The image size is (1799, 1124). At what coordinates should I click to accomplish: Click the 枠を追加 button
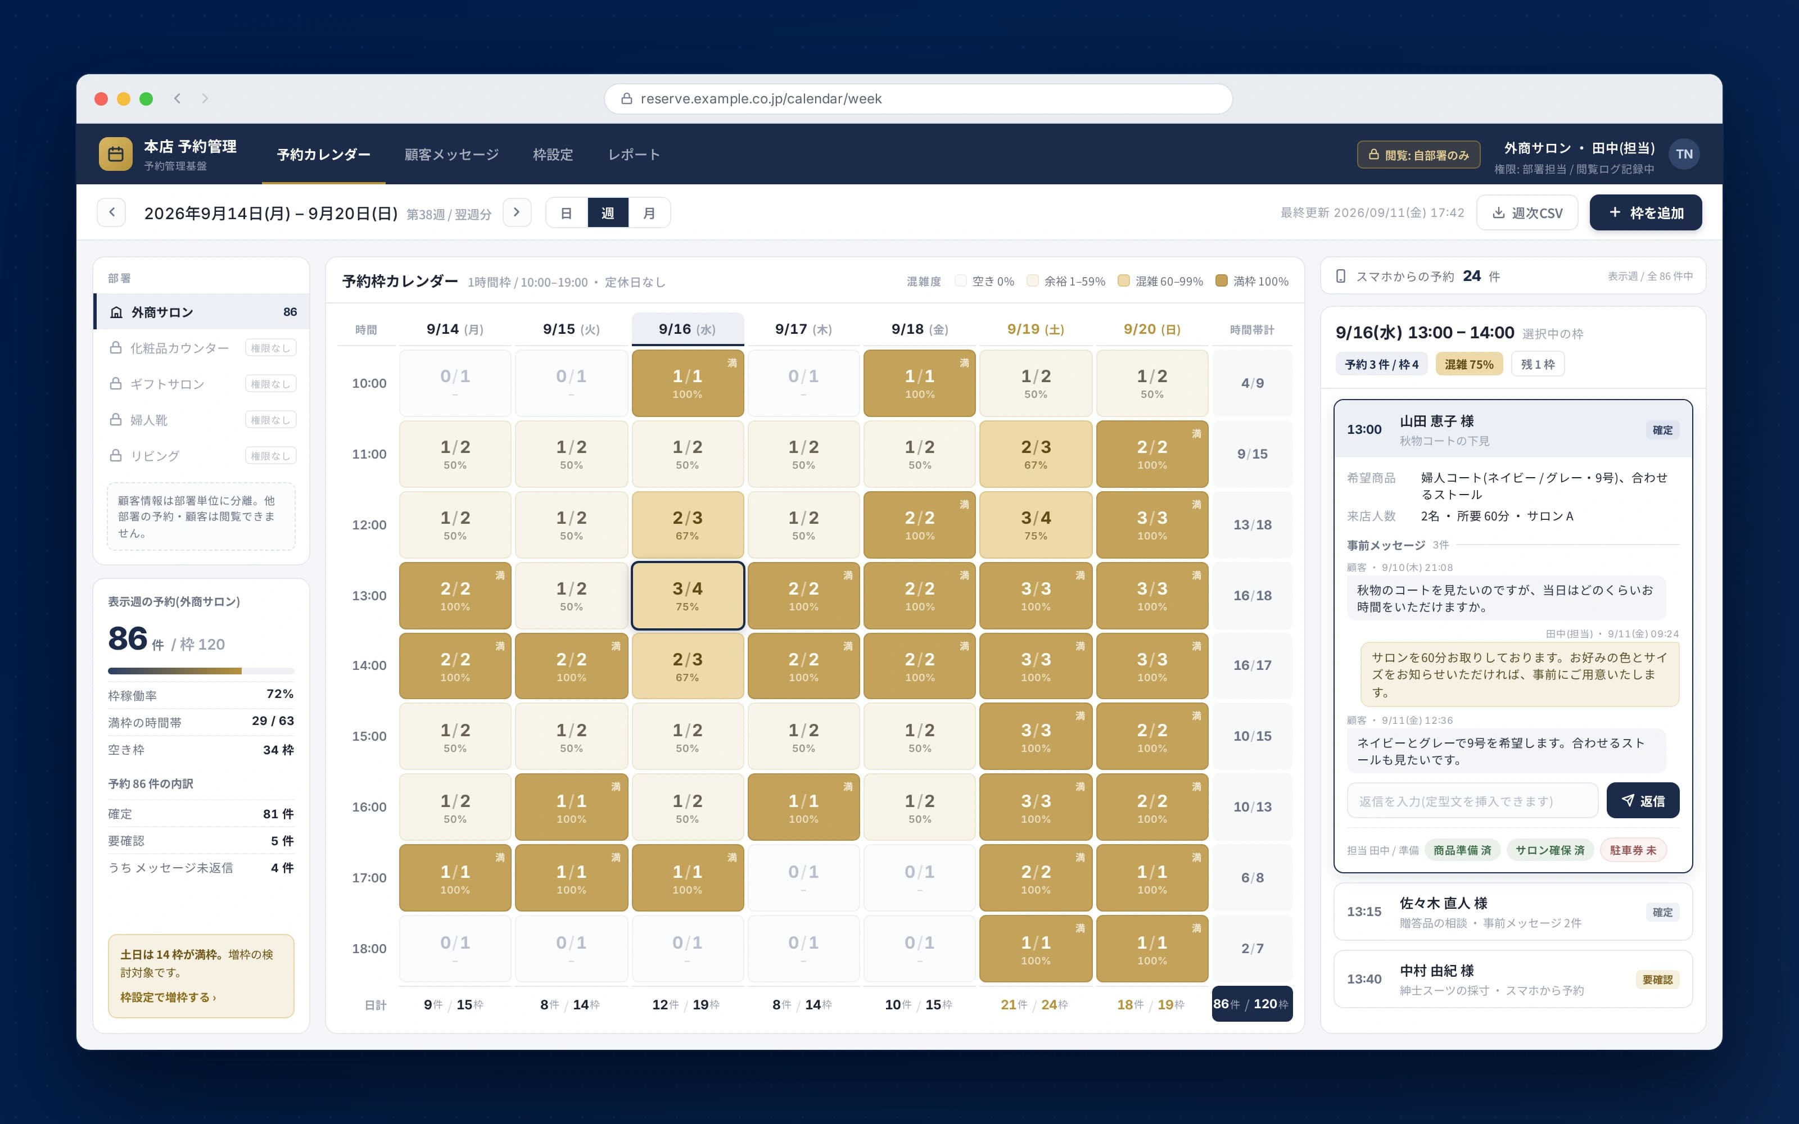pyautogui.click(x=1645, y=212)
